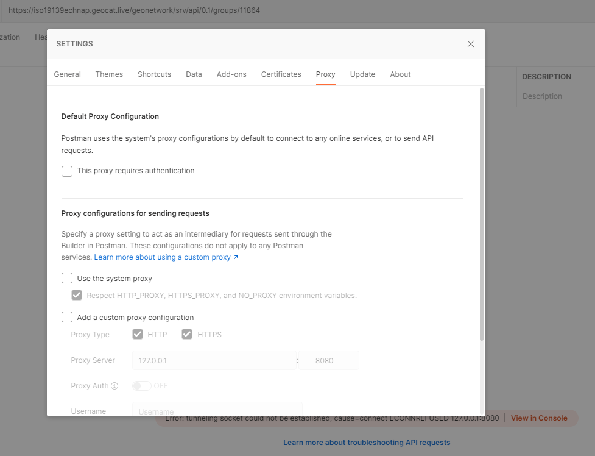
Task: Tick 'Add a custom proxy configuration' checkbox
Action: 67,317
